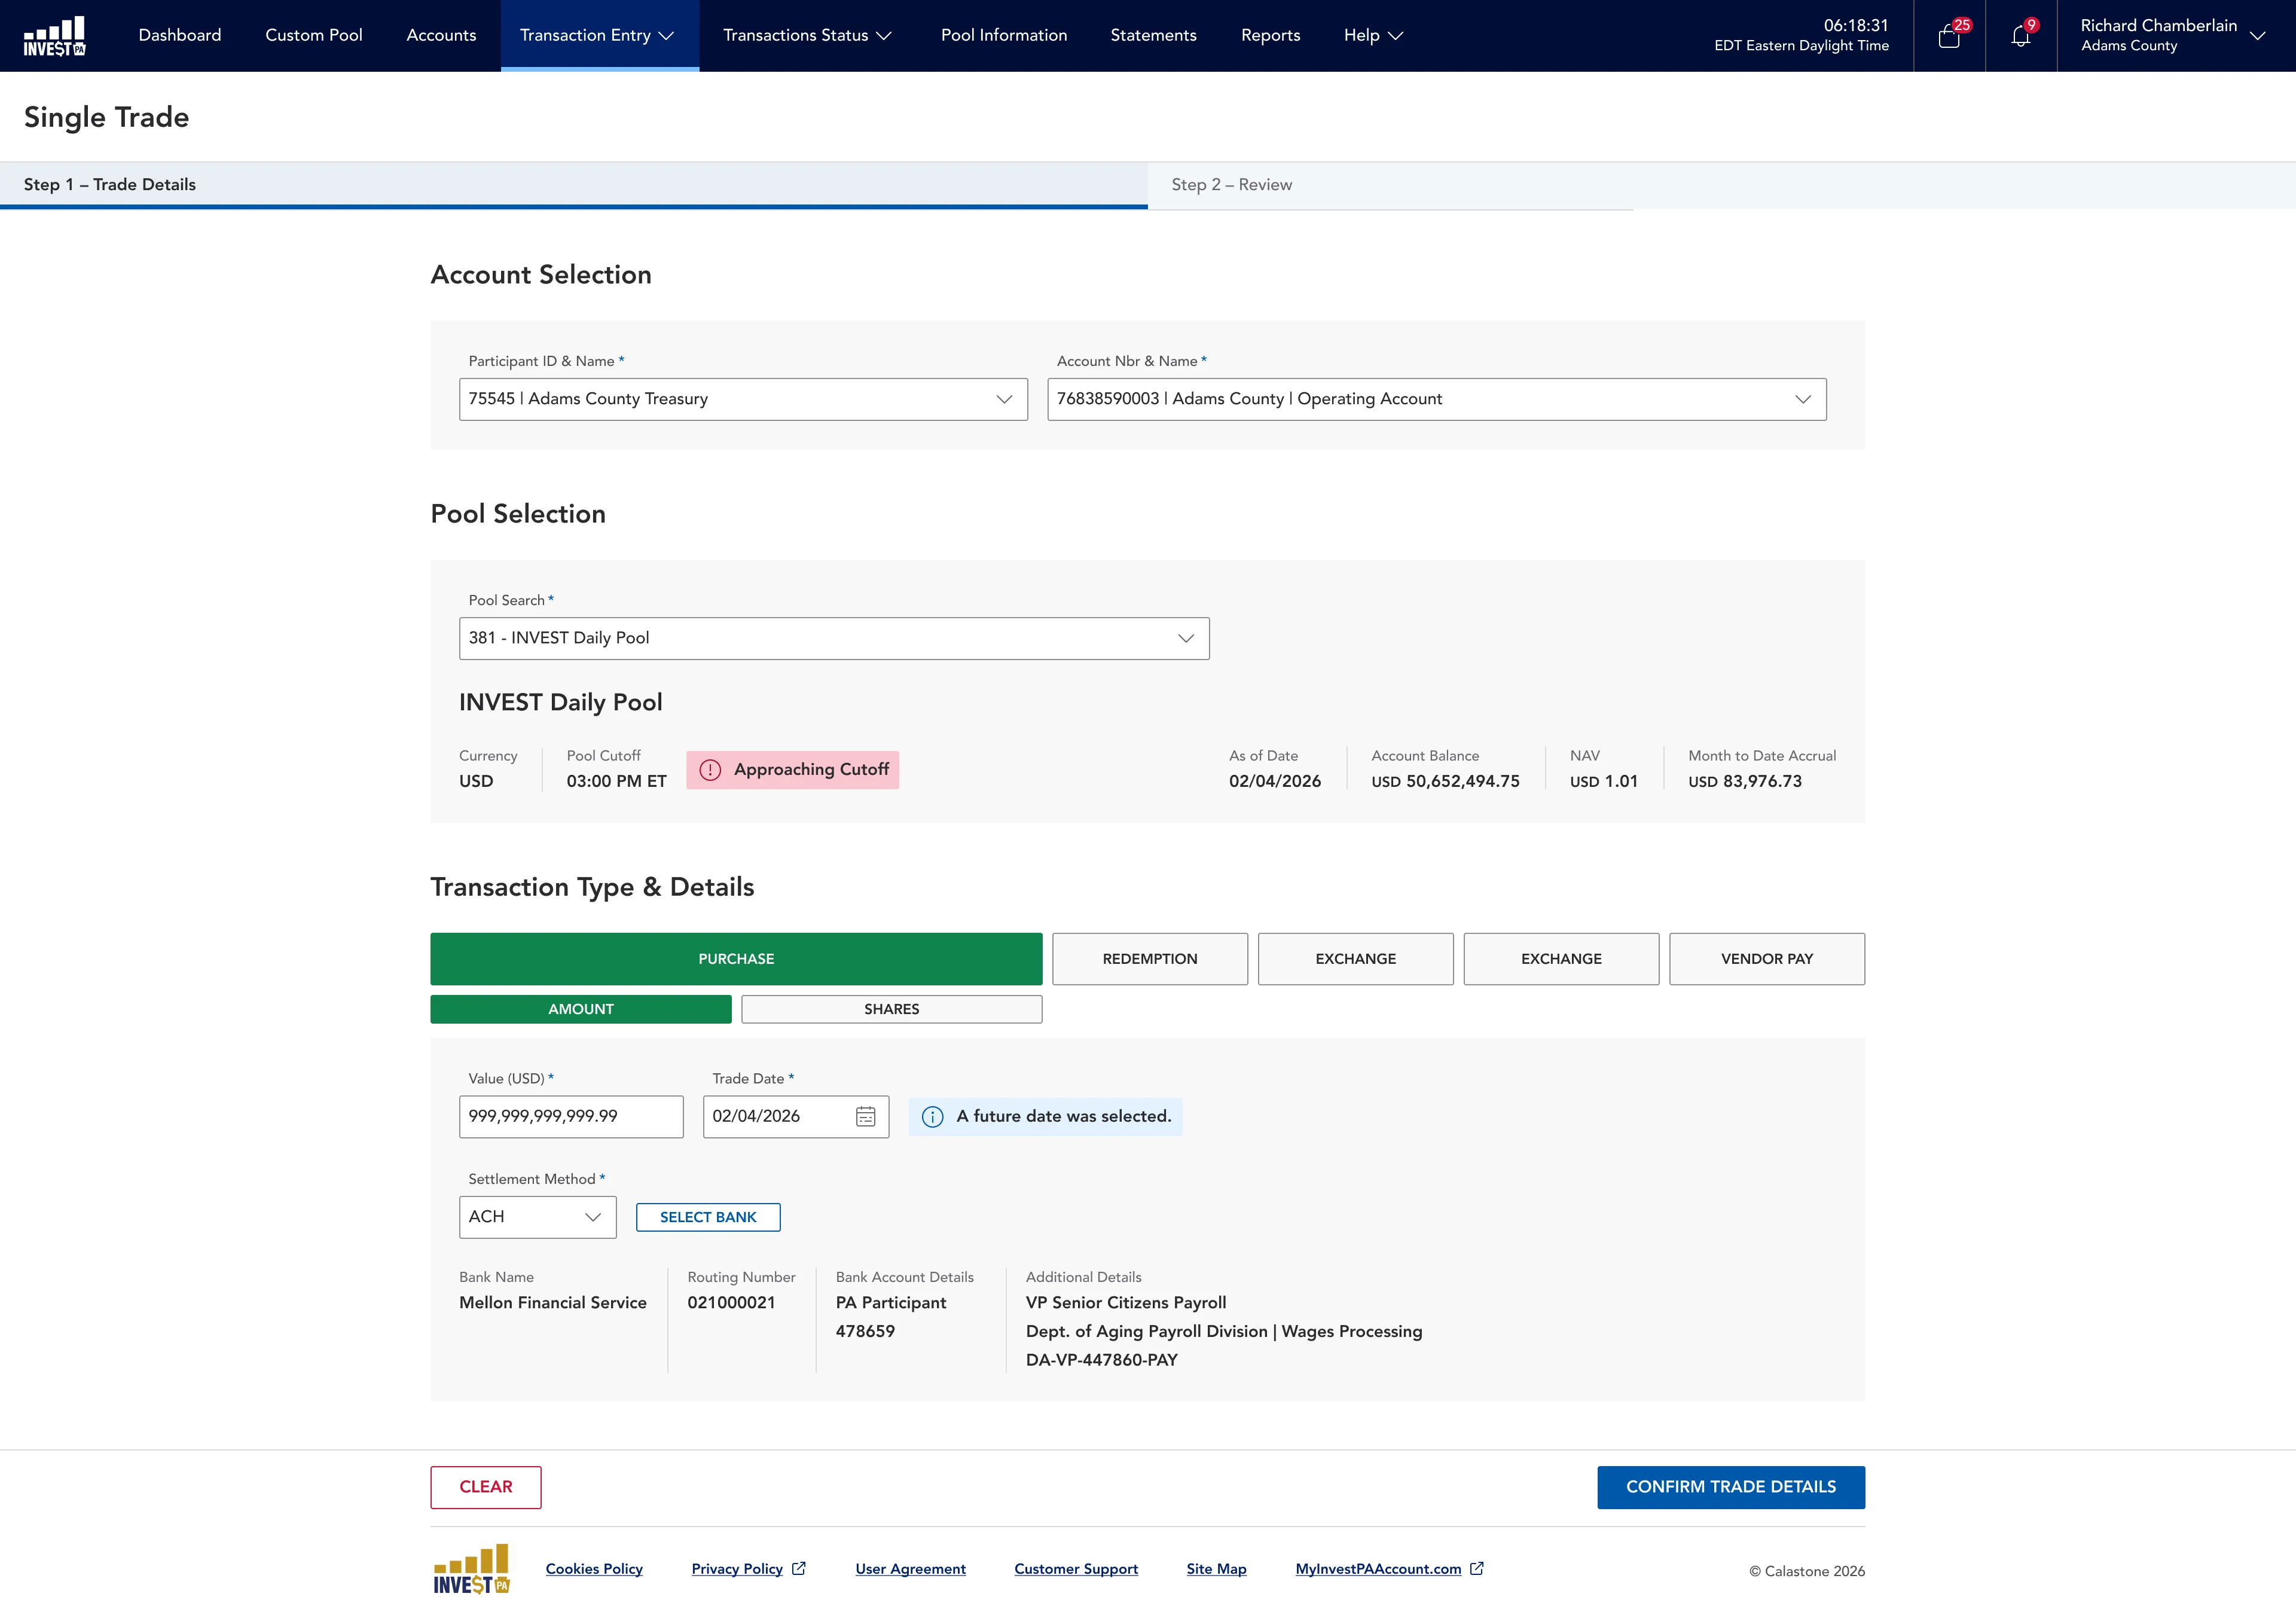Click the CLEAR button
This screenshot has height=1612, width=2296.
tap(486, 1487)
